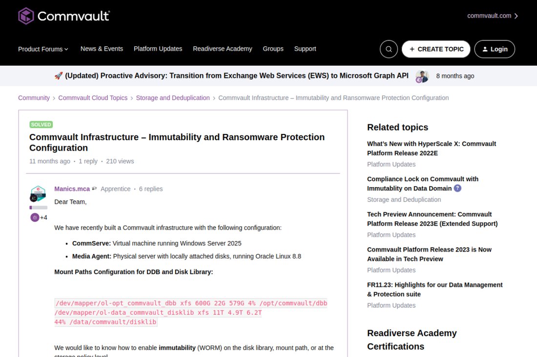The image size is (537, 357).
Task: Click the CREATE TOPIC button
Action: pyautogui.click(x=436, y=49)
